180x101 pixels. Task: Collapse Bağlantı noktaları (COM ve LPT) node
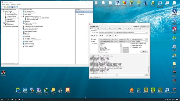coord(22,16)
